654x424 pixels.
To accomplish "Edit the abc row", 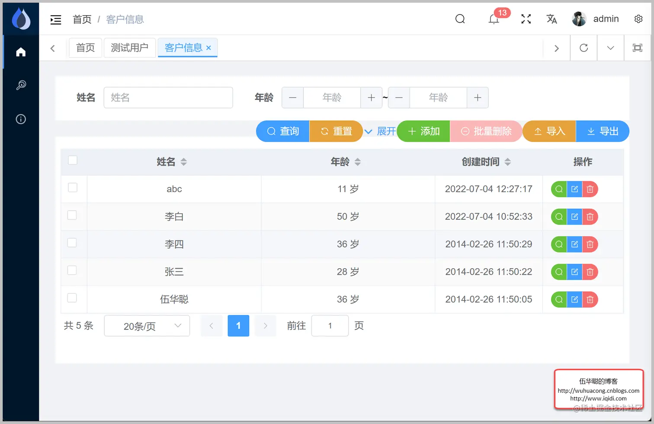I will [x=574, y=189].
